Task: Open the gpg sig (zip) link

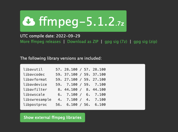Action: 145,42
